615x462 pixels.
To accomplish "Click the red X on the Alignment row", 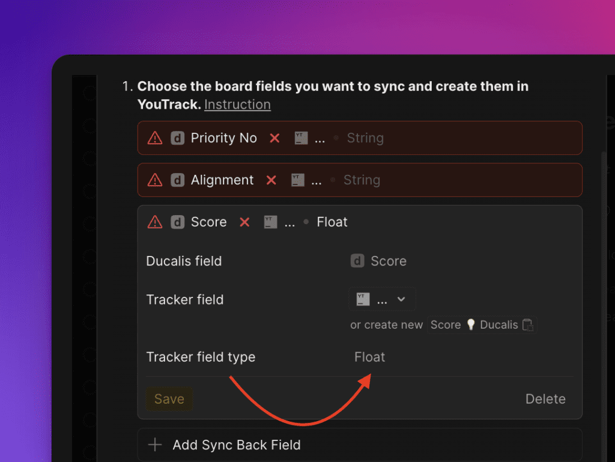I will tap(271, 180).
